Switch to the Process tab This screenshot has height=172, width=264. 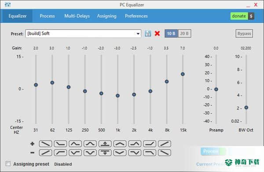coord(48,16)
